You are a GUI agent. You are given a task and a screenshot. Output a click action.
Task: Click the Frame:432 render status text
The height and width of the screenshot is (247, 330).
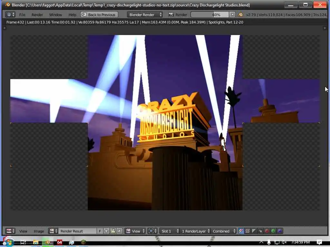(15, 22)
